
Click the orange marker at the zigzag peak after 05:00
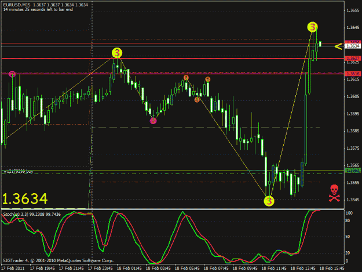pos(186,77)
